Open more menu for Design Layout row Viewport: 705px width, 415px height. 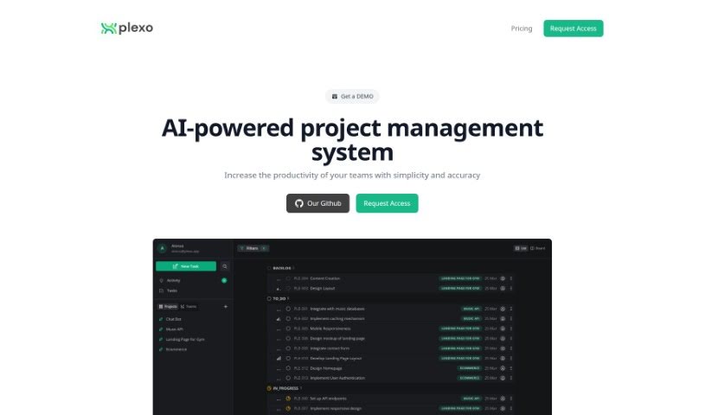511,289
